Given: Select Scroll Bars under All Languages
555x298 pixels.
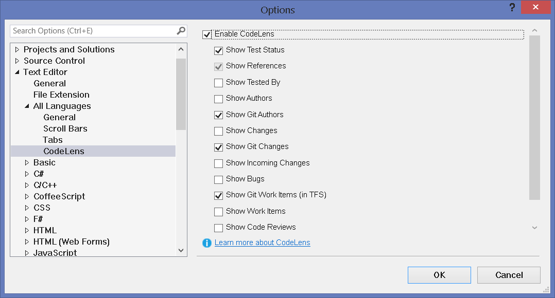Looking at the screenshot, I should pos(65,128).
